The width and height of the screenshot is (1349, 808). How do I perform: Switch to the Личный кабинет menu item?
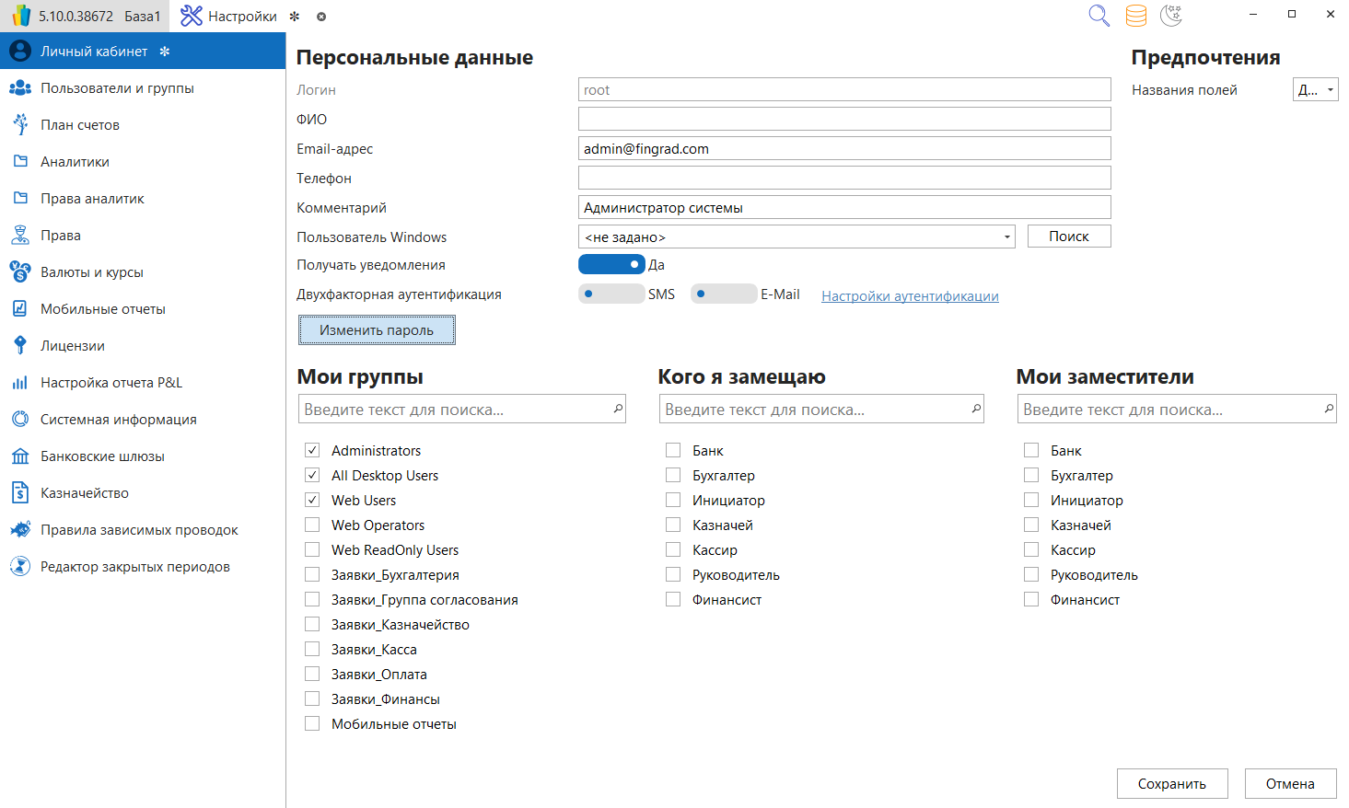pos(93,52)
